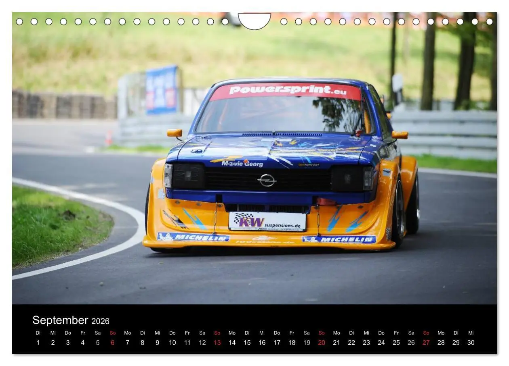Select Saturday date 5
Screen dimensions: 509x366
[98, 343]
